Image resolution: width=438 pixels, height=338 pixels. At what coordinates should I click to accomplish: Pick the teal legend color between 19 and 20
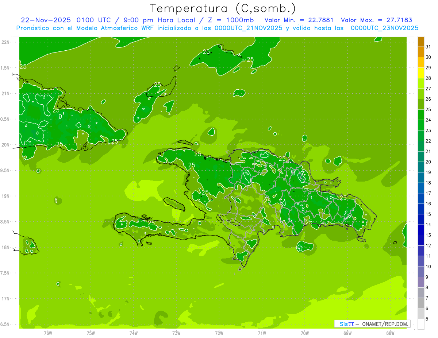[421, 167]
